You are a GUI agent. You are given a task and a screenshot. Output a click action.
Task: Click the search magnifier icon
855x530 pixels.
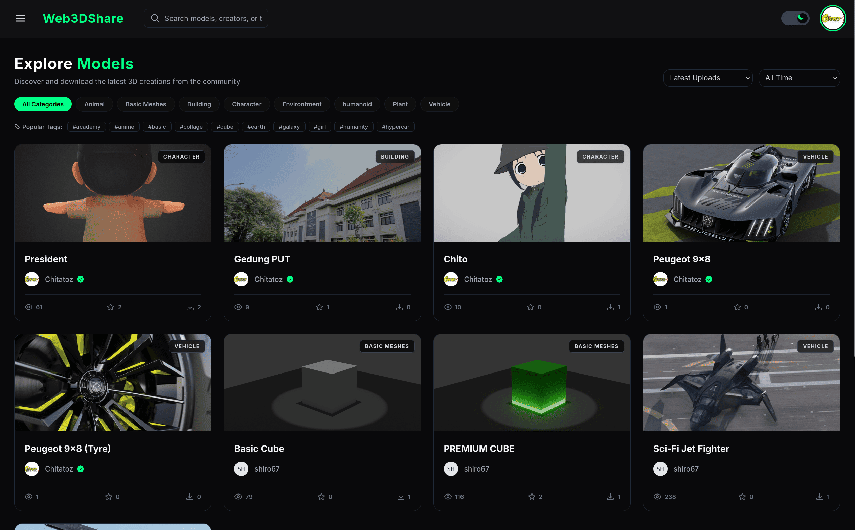[x=155, y=18]
